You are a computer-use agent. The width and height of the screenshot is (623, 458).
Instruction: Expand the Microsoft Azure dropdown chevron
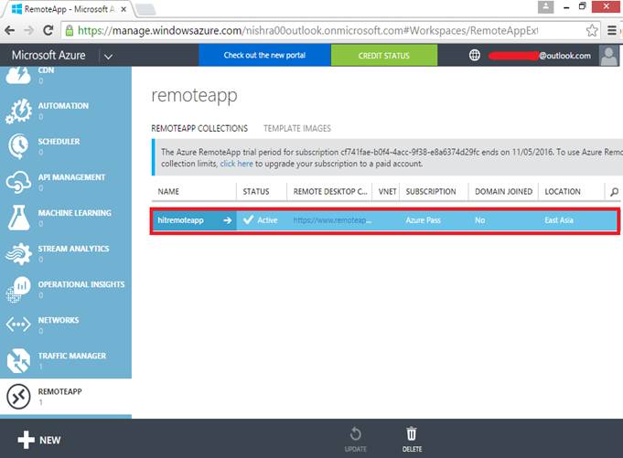point(108,57)
